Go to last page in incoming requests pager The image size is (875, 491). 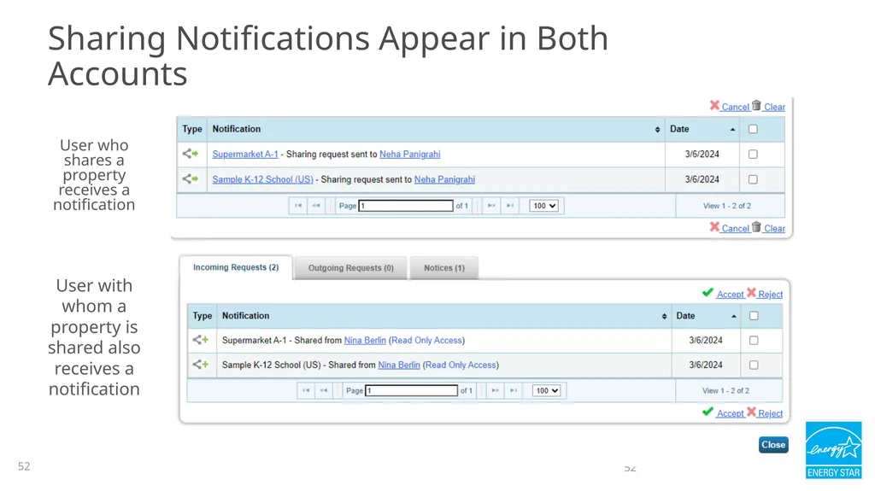(x=514, y=390)
